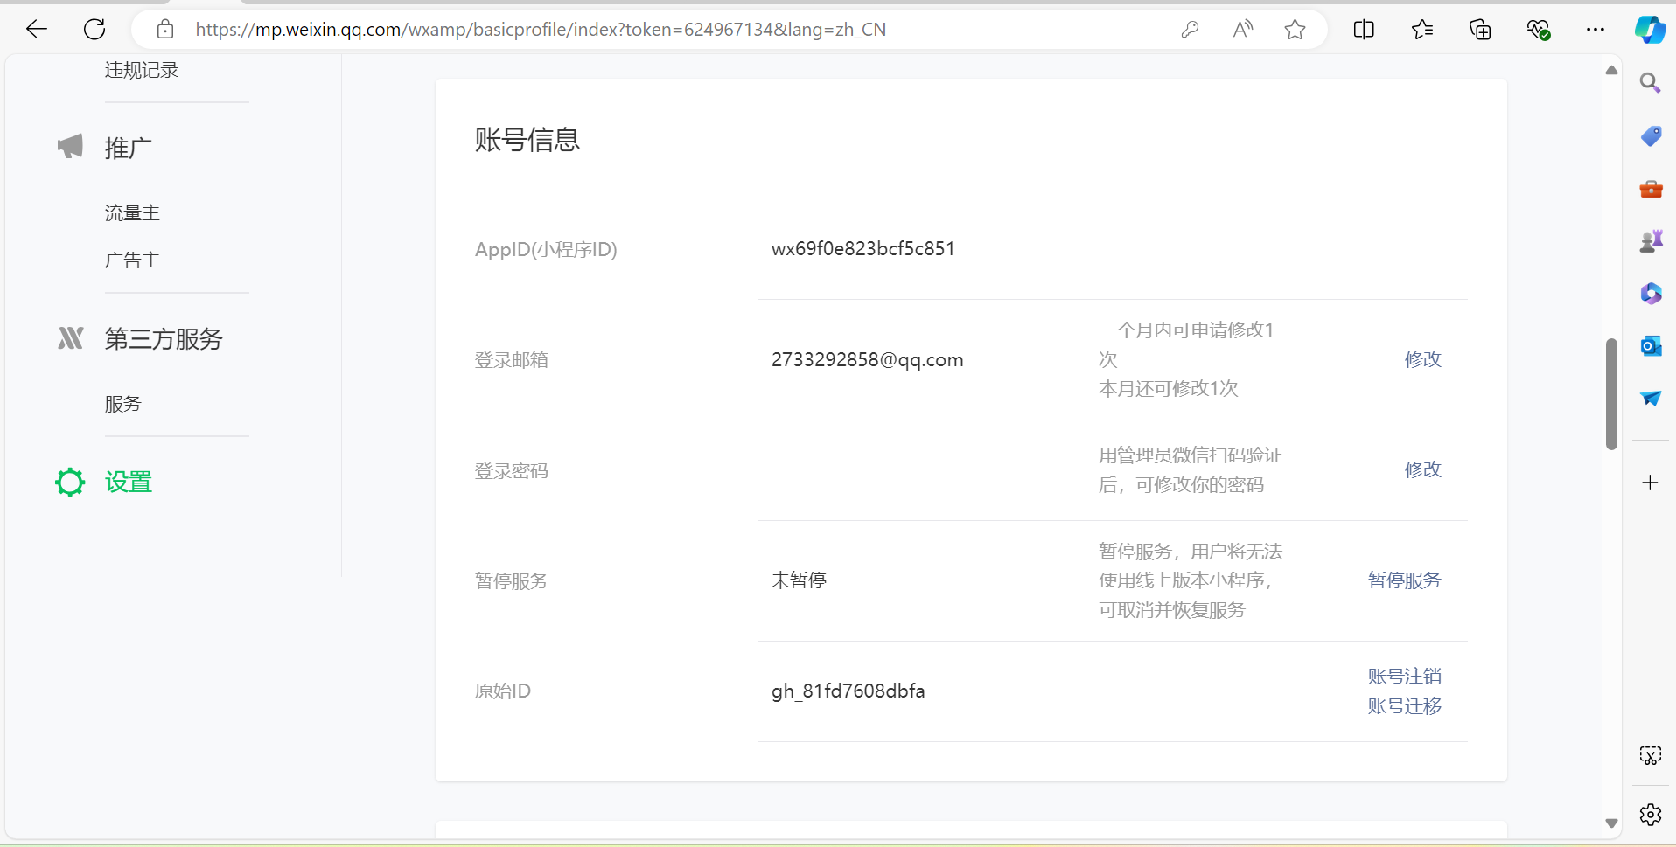
Task: Select the 设置 menu item
Action: (x=129, y=482)
